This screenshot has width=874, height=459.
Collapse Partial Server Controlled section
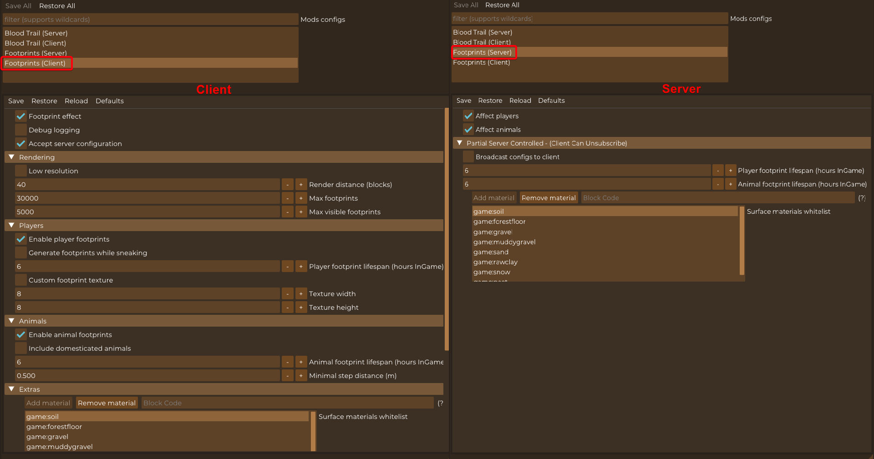(460, 143)
